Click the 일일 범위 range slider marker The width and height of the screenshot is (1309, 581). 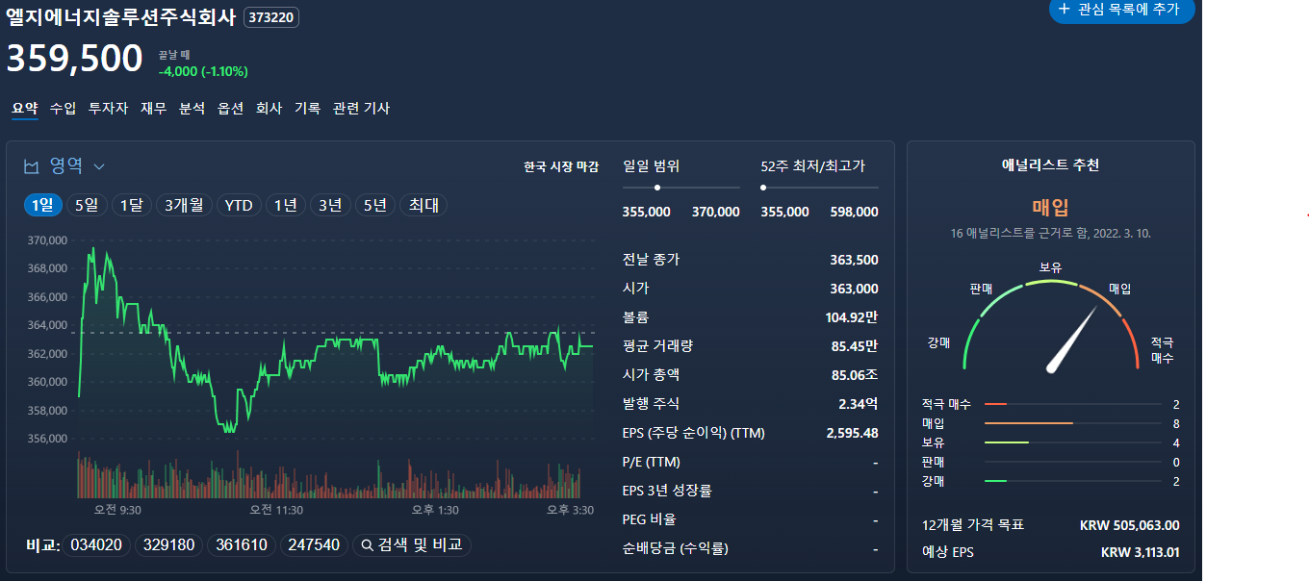click(657, 188)
